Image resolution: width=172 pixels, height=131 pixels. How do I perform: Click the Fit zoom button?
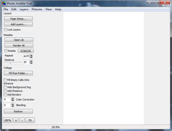pyautogui.click(x=30, y=120)
